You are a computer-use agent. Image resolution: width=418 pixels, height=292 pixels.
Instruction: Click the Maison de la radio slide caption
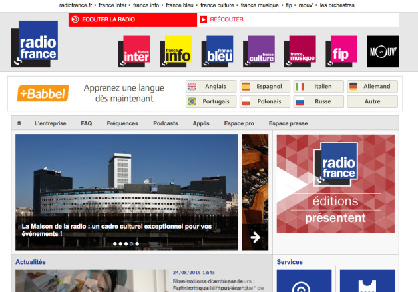tap(116, 230)
